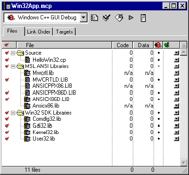Collapse the Win32 SDK Libraries group
This screenshot has height=175, width=189.
tap(13, 113)
